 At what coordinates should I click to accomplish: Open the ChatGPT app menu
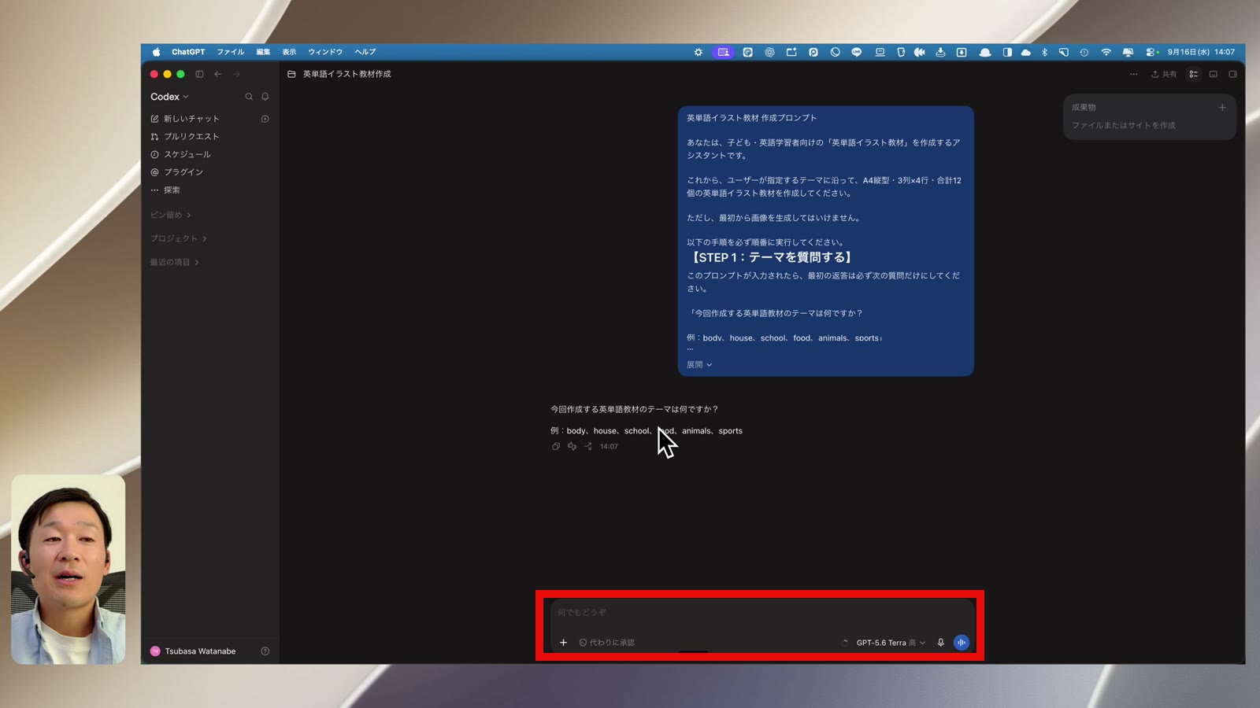pyautogui.click(x=188, y=52)
